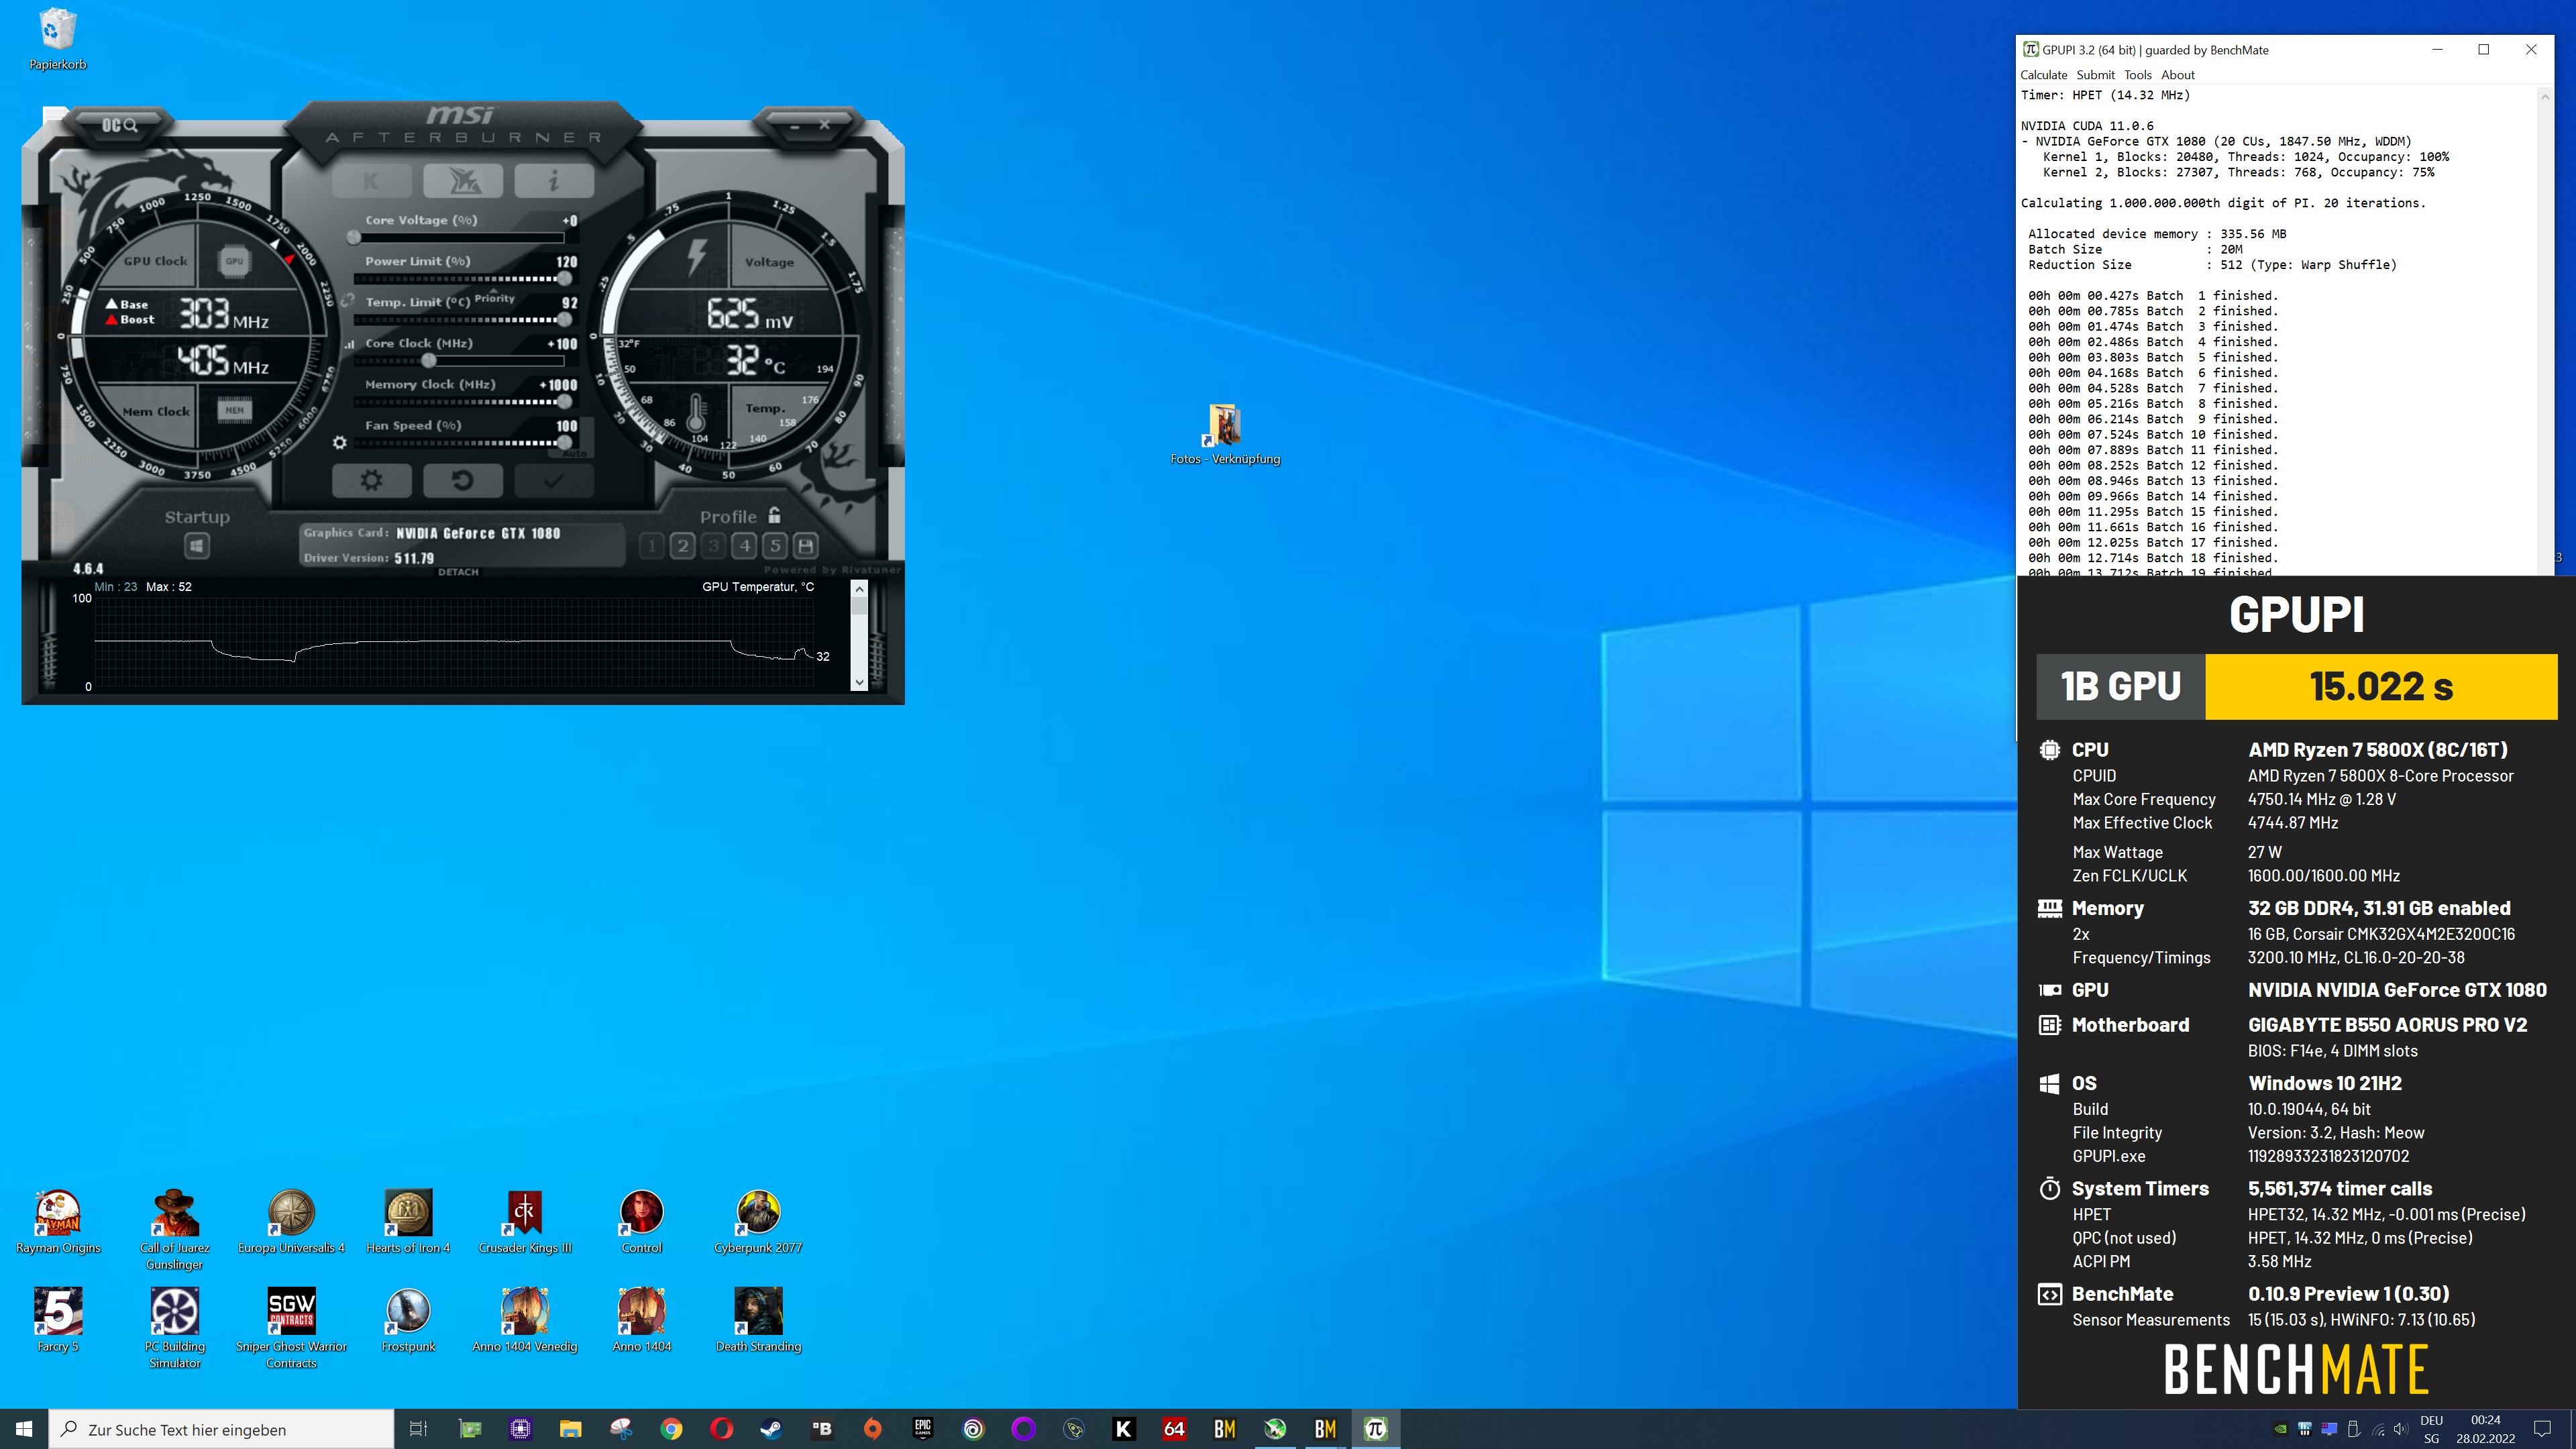Screen dimensions: 2576x1449
Task: Open the Papierkorb recycle bin icon
Action: pyautogui.click(x=58, y=40)
